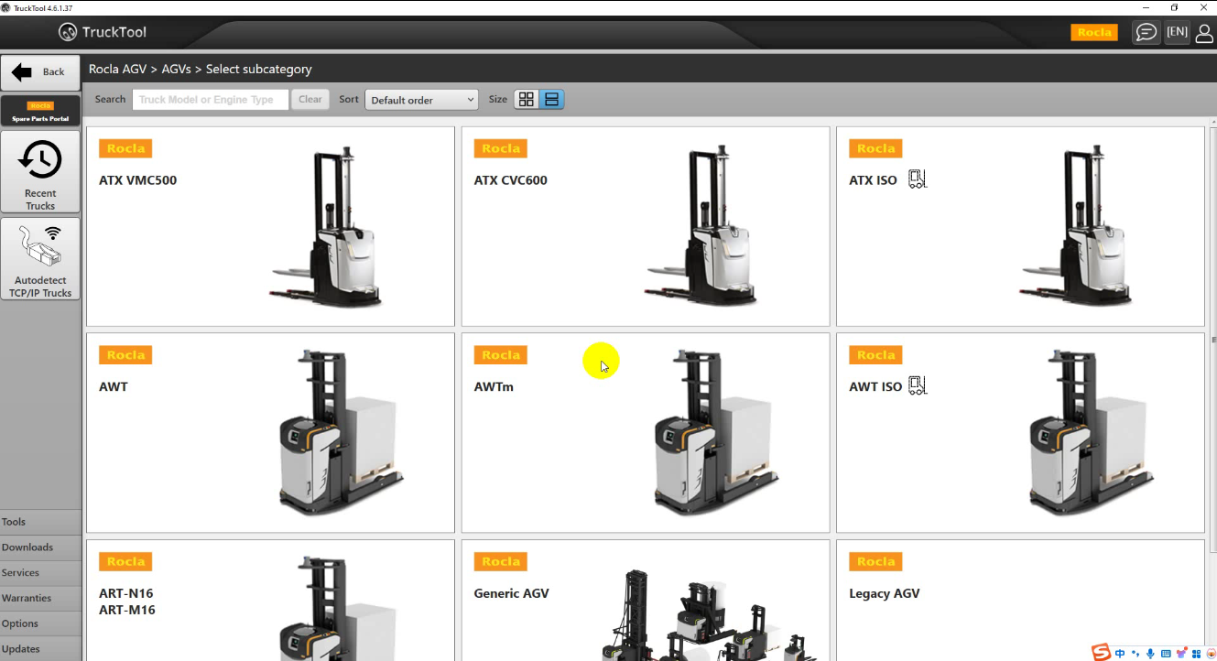The image size is (1217, 661).
Task: Open the Updates section
Action: 40,649
